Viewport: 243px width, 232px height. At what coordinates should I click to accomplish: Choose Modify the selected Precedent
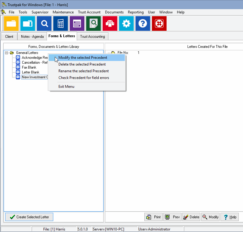86,58
